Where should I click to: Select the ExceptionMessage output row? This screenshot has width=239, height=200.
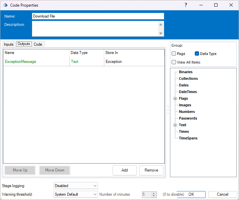20,62
